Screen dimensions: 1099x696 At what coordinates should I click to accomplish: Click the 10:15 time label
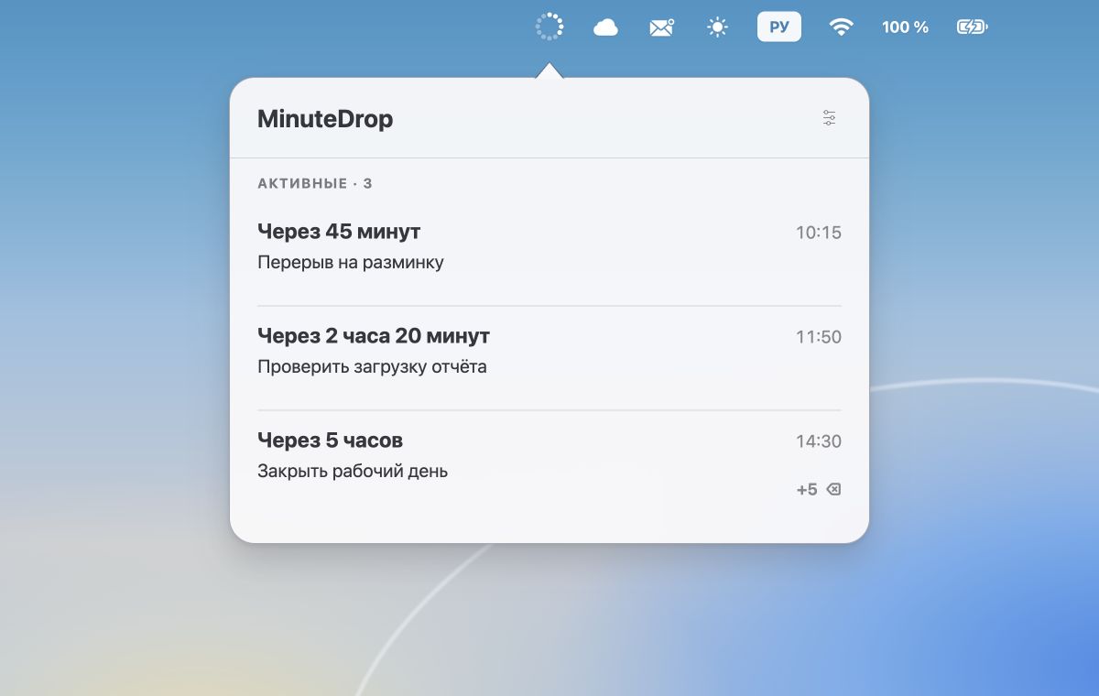(818, 233)
